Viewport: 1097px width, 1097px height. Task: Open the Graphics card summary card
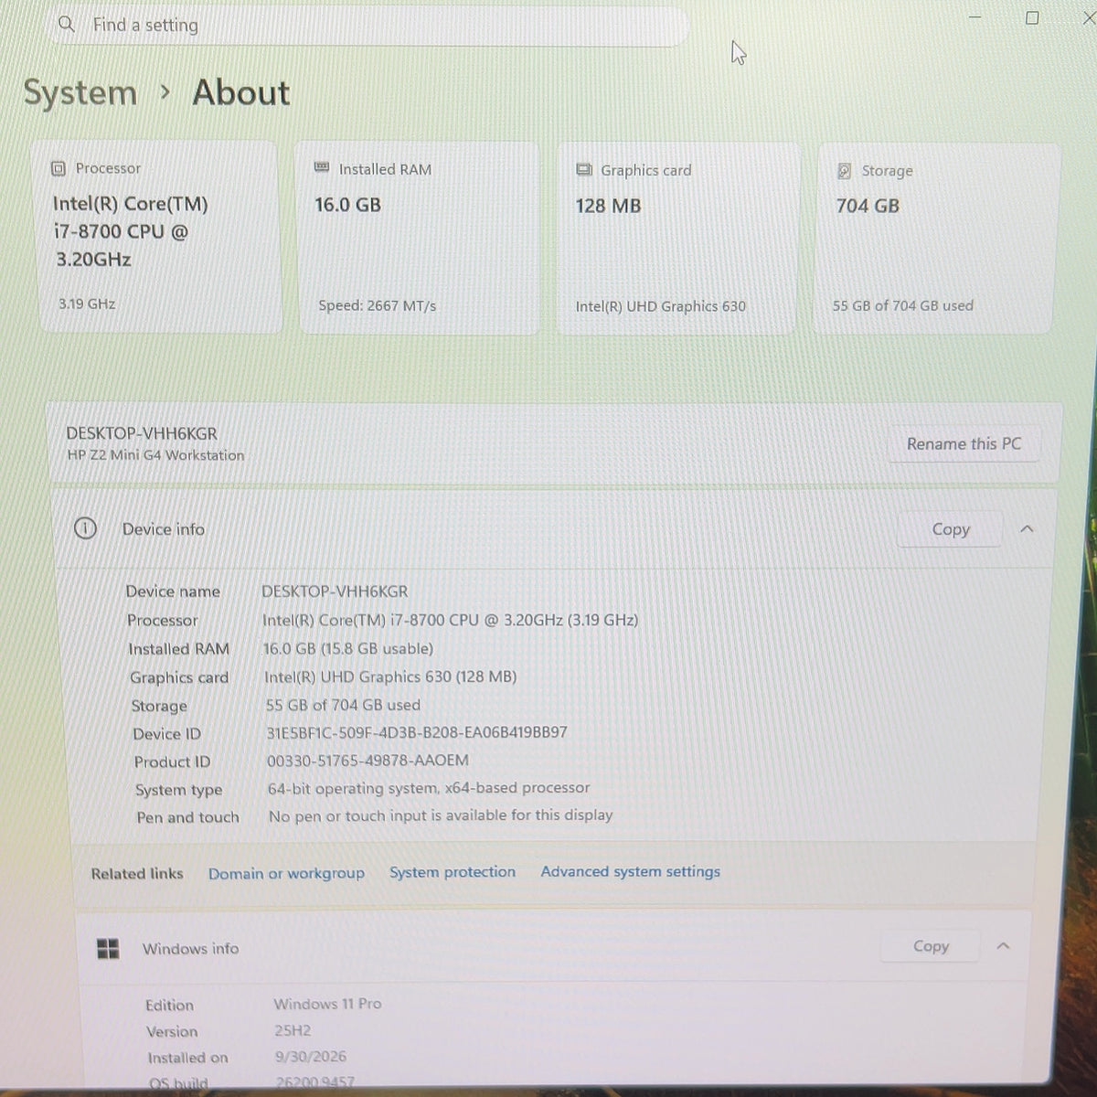(677, 239)
